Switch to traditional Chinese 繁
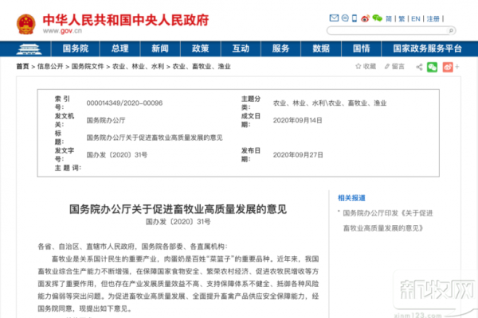Viewport: 478px width, 318px height. tap(402, 19)
